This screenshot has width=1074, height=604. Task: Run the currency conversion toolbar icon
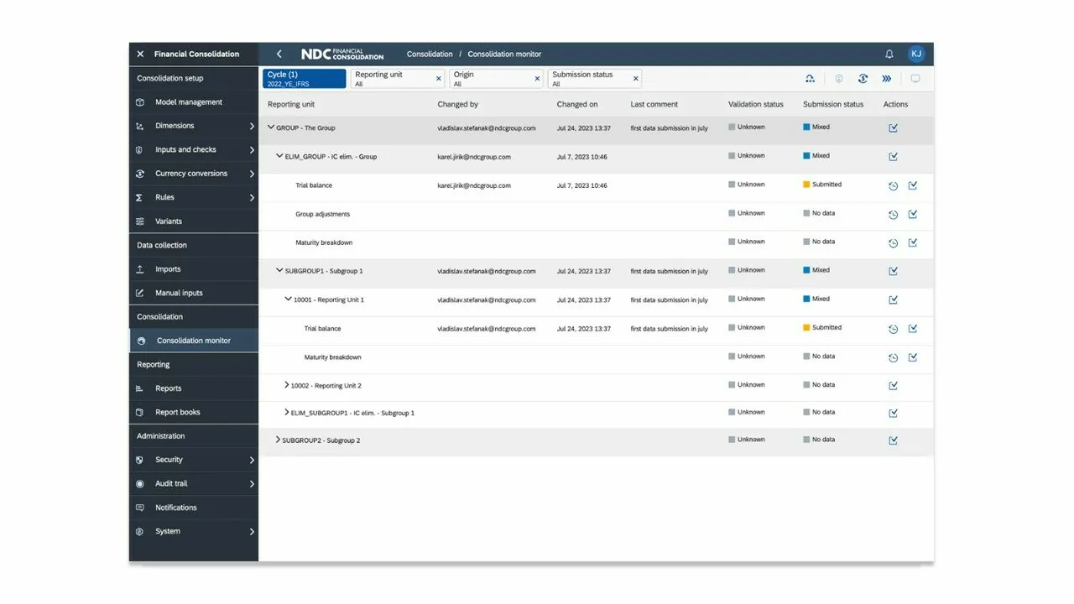863,78
